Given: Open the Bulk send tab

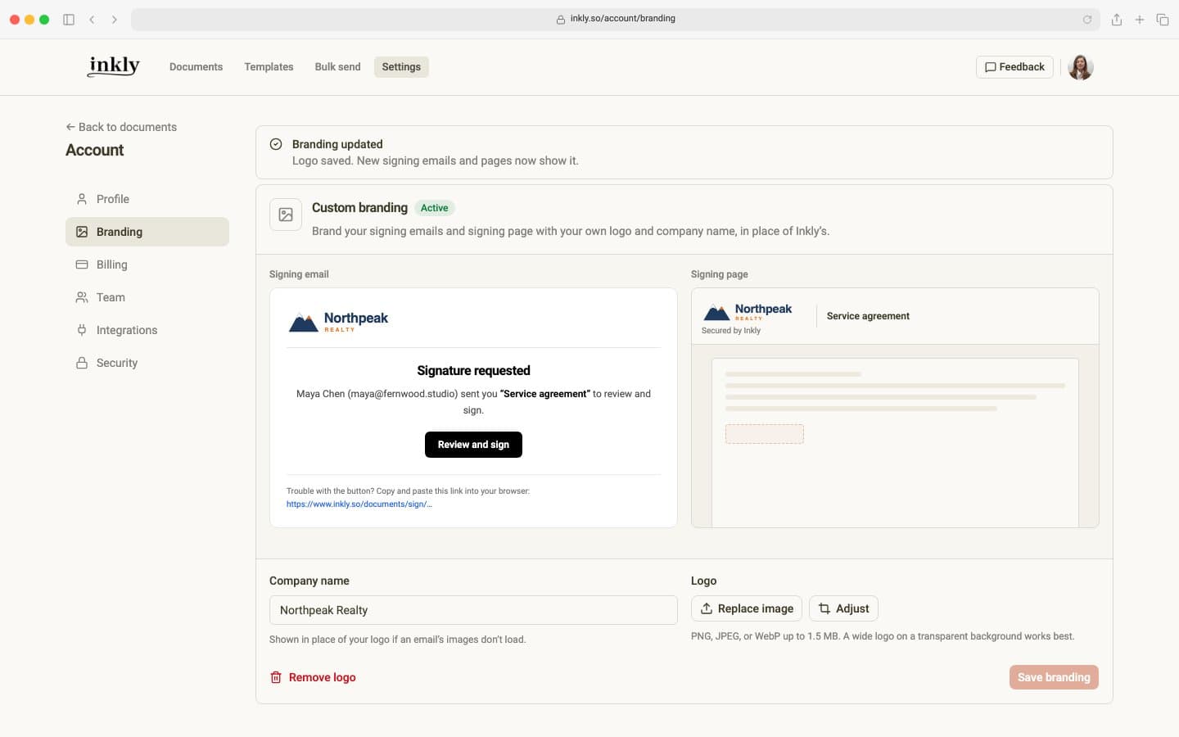Looking at the screenshot, I should click(x=337, y=67).
